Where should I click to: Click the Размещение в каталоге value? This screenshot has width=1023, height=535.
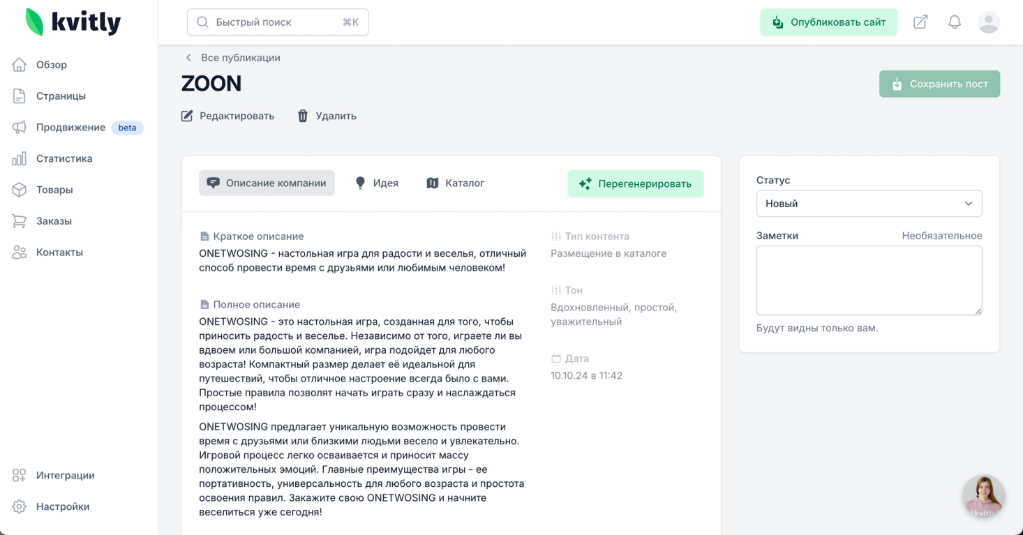click(x=608, y=254)
